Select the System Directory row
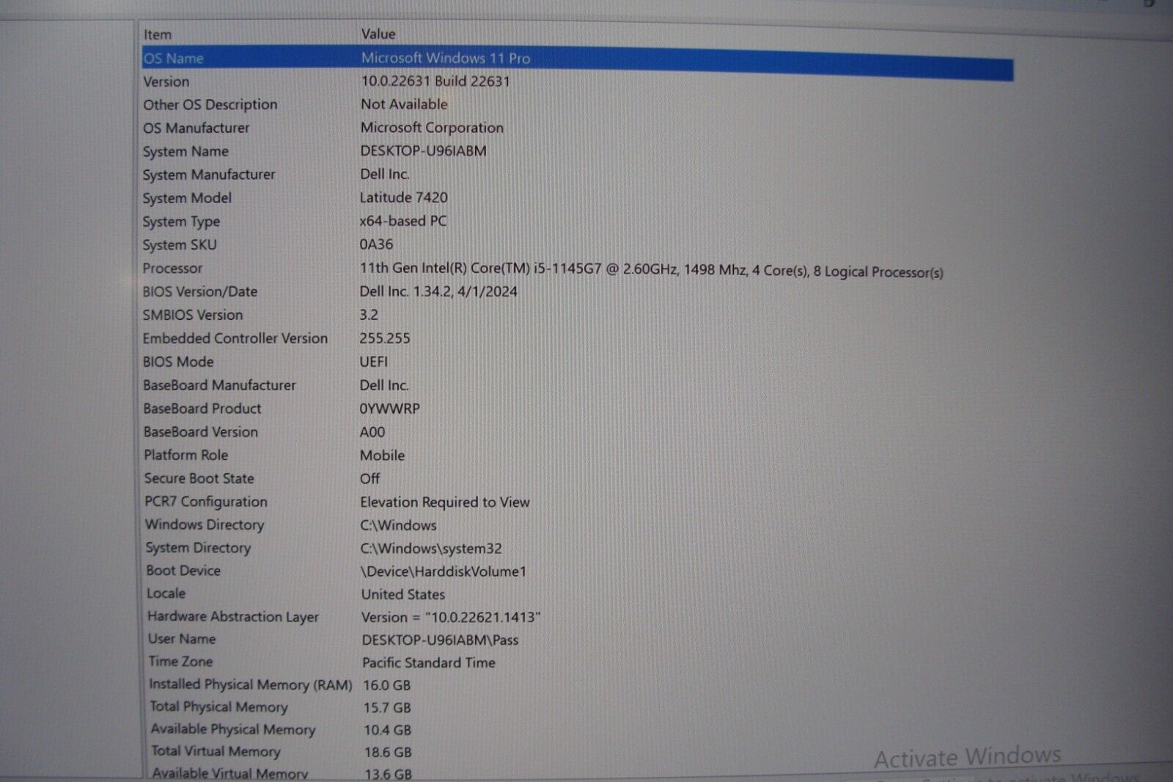This screenshot has height=782, width=1173. (198, 548)
